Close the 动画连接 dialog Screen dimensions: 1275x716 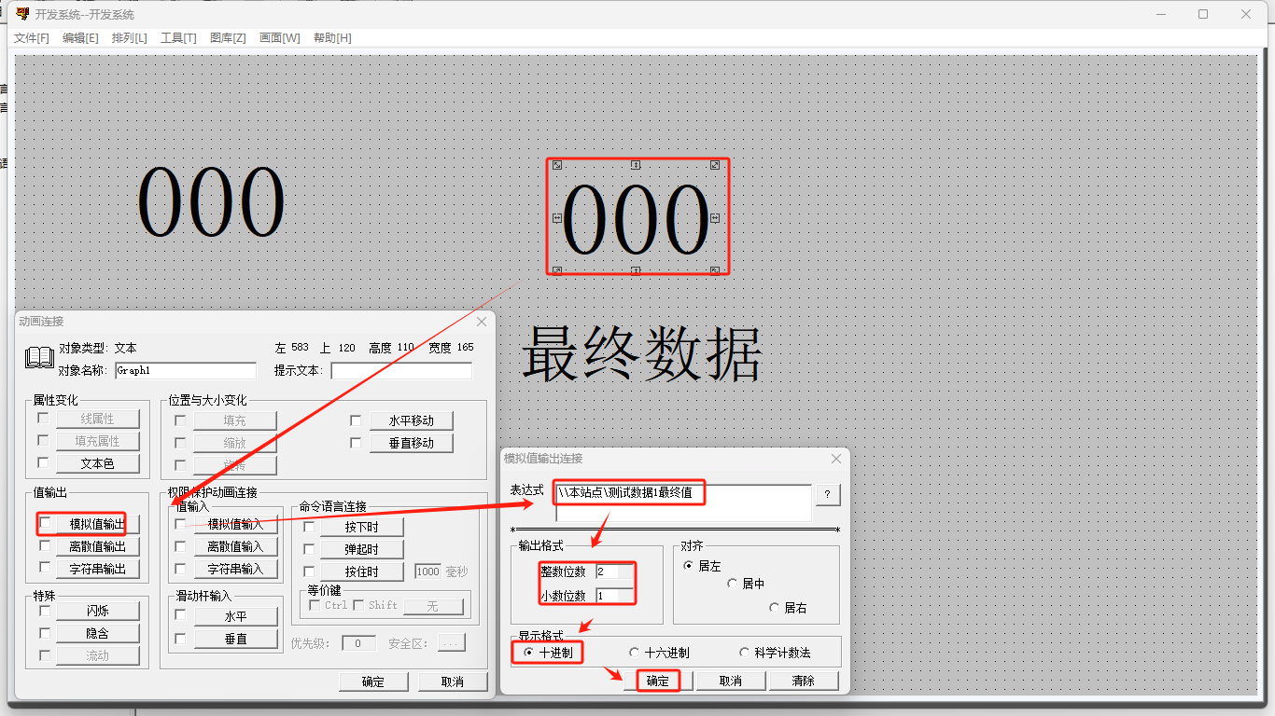click(482, 322)
